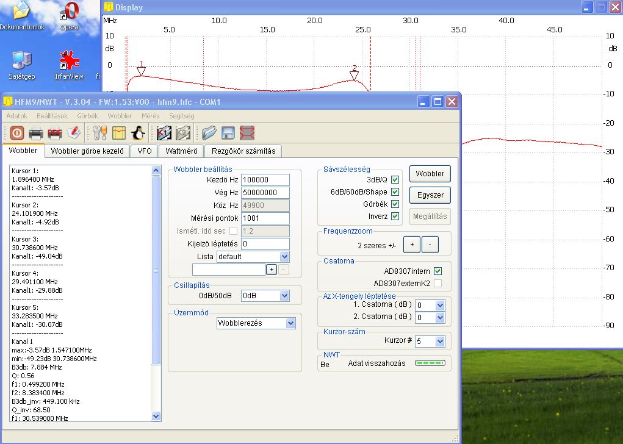Open the Beállítások menu
This screenshot has height=444, width=623.
pyautogui.click(x=52, y=116)
